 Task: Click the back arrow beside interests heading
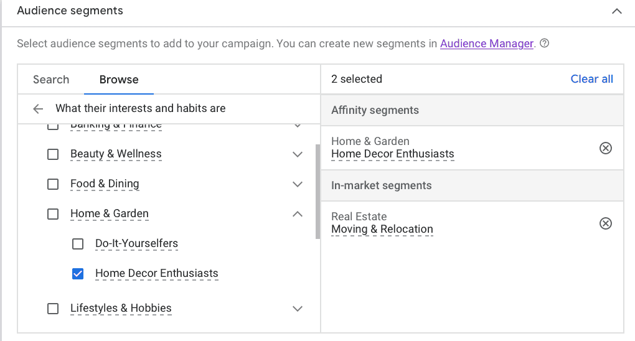pyautogui.click(x=38, y=109)
